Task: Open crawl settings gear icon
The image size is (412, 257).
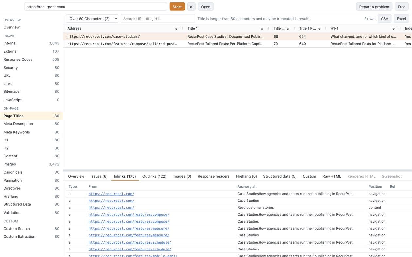Action: click(x=191, y=7)
